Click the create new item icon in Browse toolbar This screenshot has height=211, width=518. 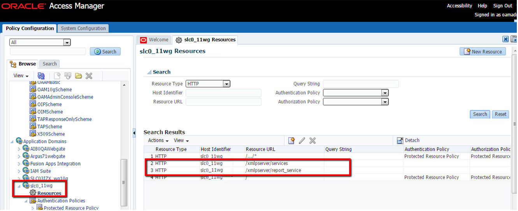click(57, 76)
